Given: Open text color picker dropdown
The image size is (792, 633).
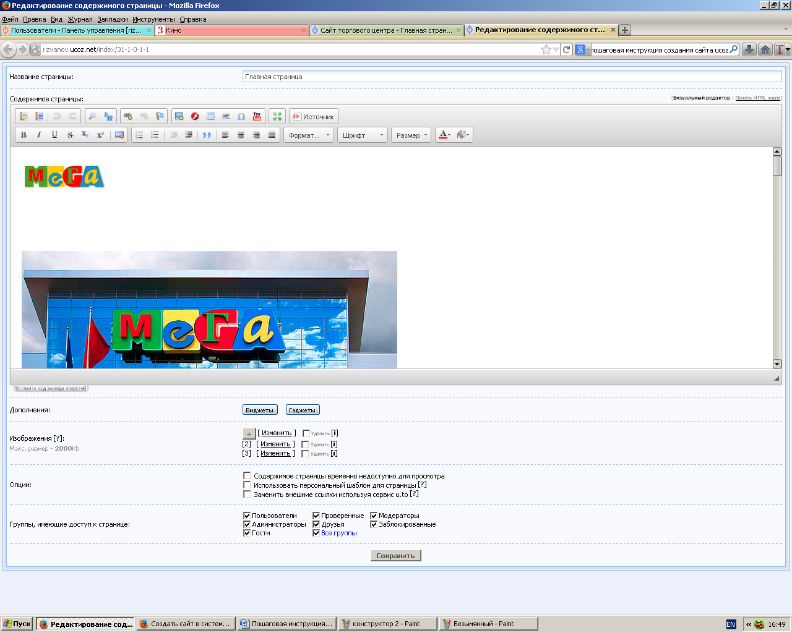Looking at the screenshot, I should pyautogui.click(x=444, y=135).
